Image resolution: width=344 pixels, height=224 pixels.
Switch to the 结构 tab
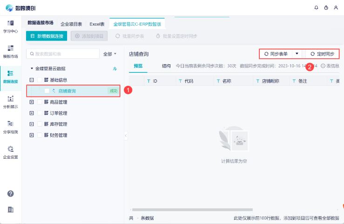(166, 66)
